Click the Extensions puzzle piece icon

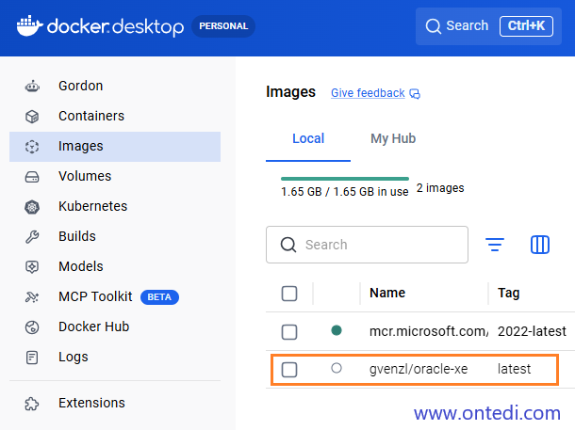[32, 404]
